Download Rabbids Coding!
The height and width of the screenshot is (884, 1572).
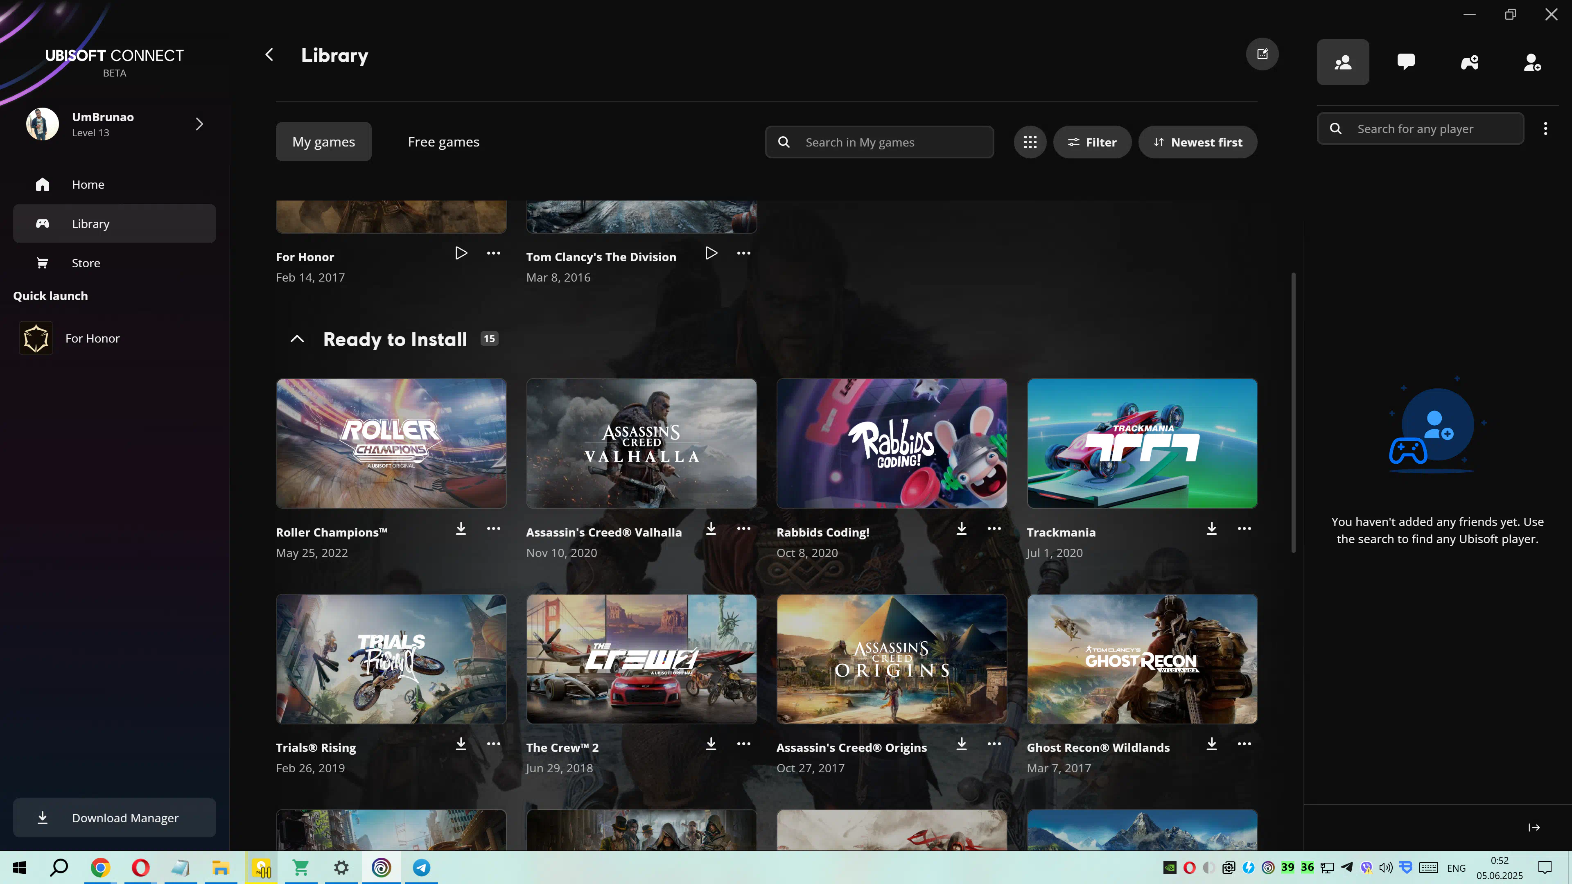(961, 528)
